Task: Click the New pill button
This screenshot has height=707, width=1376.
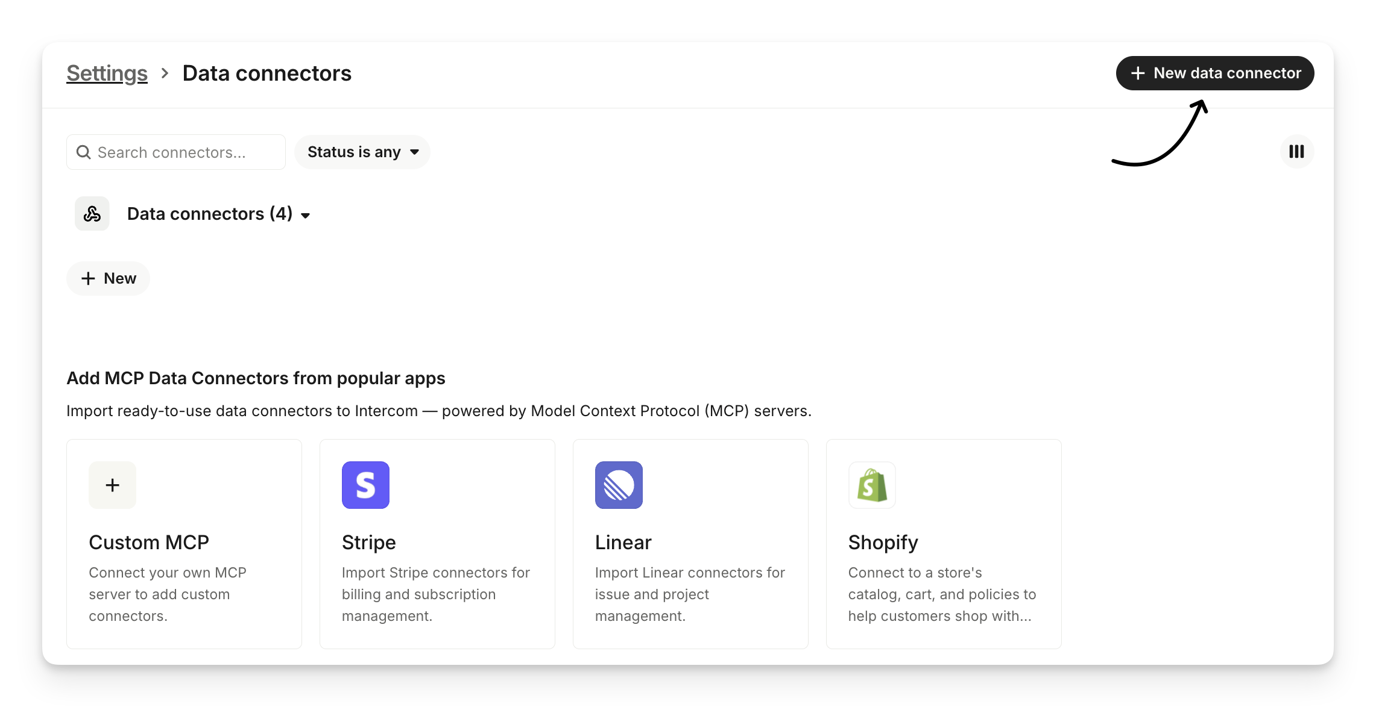Action: point(109,278)
